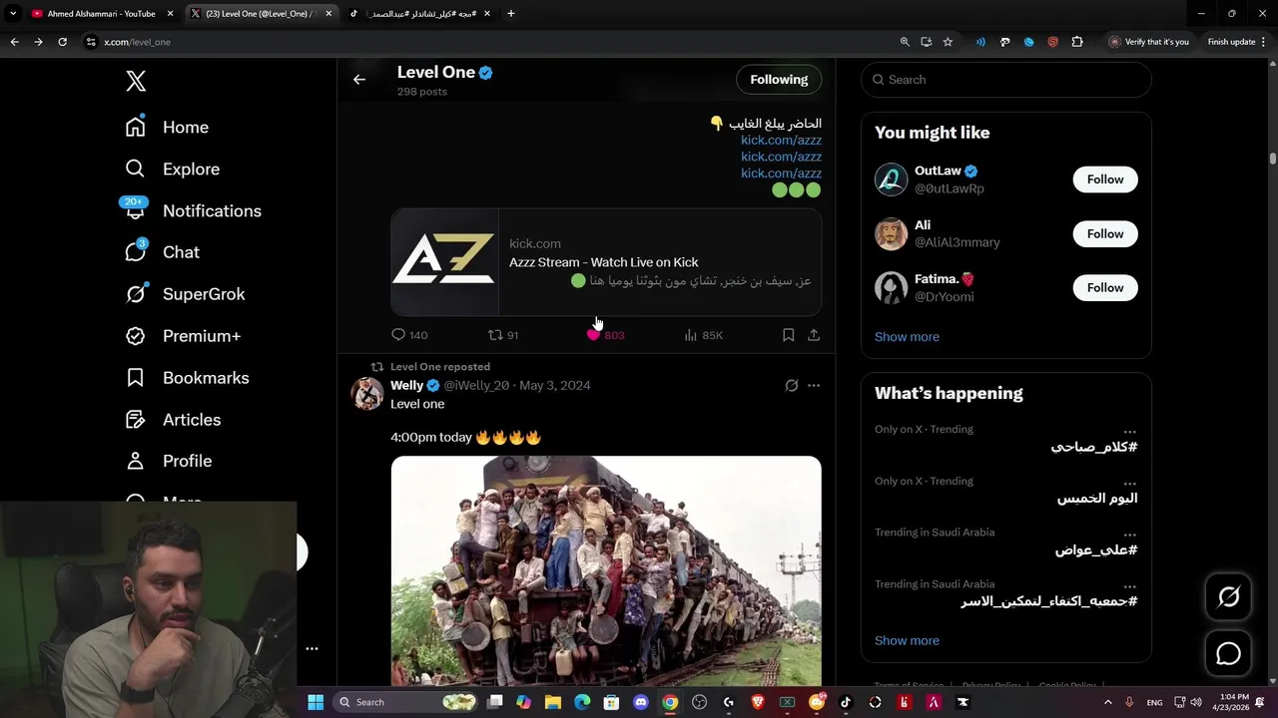
Task: Click the Grok icon on Welly's post
Action: coord(792,386)
